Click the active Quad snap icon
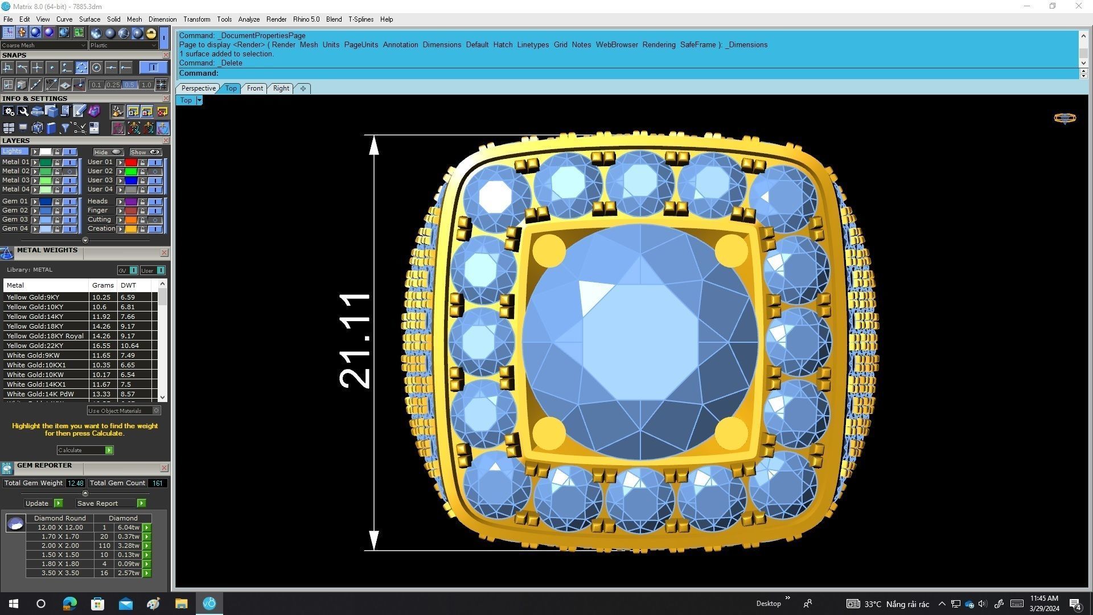The image size is (1093, 615). click(82, 68)
